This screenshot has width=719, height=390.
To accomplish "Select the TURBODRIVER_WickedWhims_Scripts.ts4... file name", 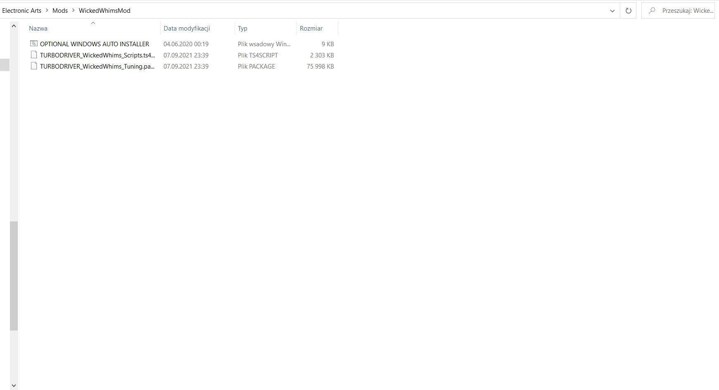I will (x=97, y=55).
